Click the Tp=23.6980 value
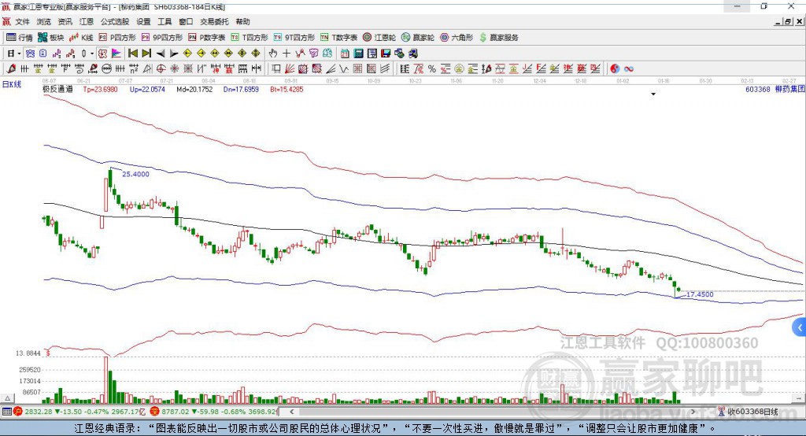Image resolution: width=806 pixels, height=436 pixels. point(100,89)
